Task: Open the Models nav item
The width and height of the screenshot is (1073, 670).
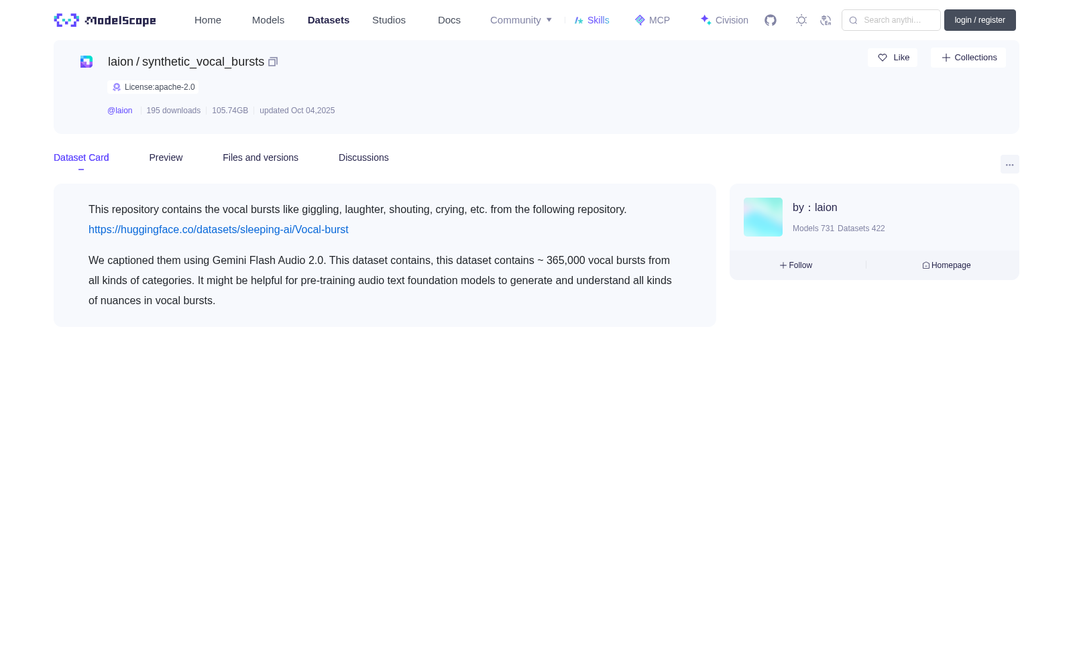Action: [x=268, y=20]
